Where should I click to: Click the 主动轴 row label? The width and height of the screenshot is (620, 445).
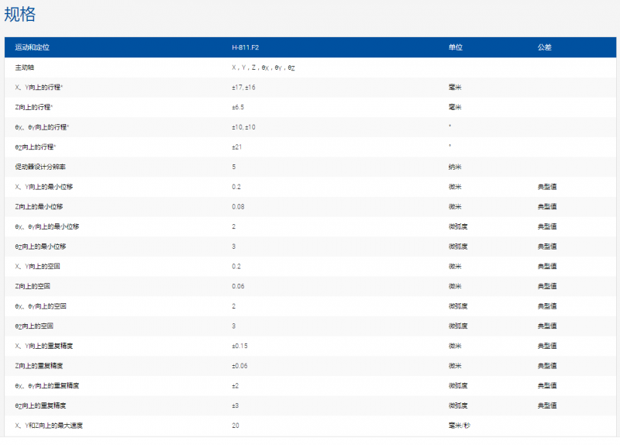(25, 68)
